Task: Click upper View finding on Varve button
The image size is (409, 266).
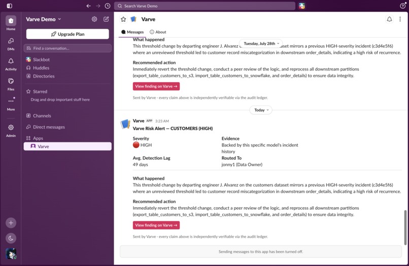Action: 156,86
